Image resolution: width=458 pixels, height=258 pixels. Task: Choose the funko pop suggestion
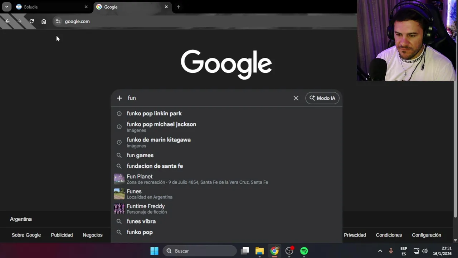pos(226,232)
